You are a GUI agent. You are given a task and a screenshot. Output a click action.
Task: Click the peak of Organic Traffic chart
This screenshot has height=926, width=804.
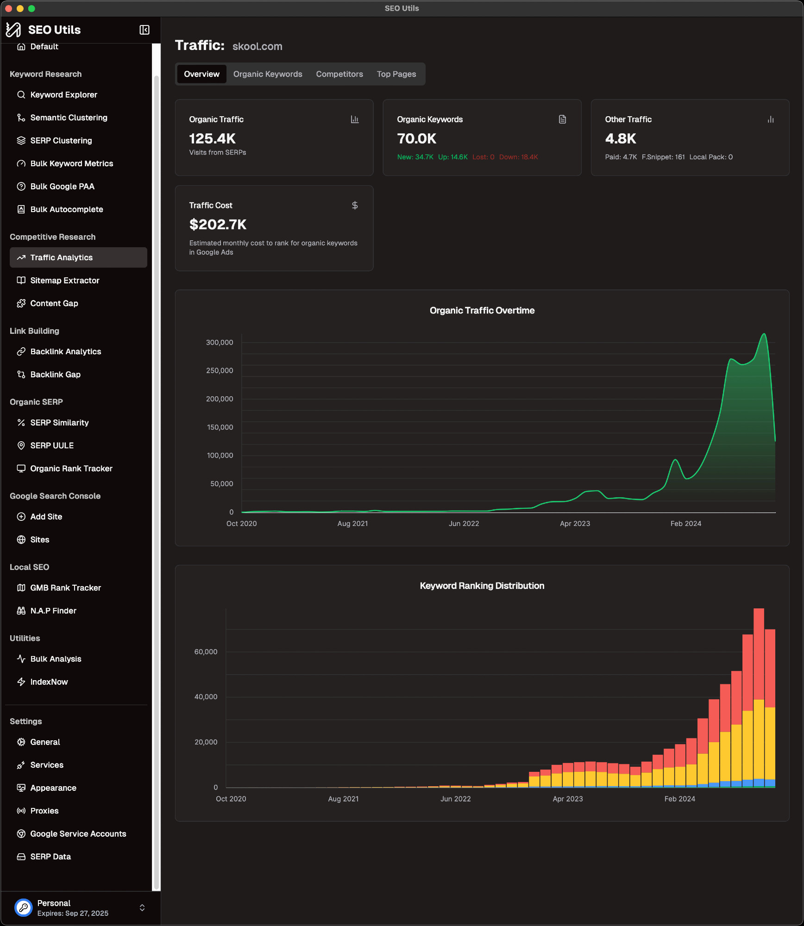[764, 334]
